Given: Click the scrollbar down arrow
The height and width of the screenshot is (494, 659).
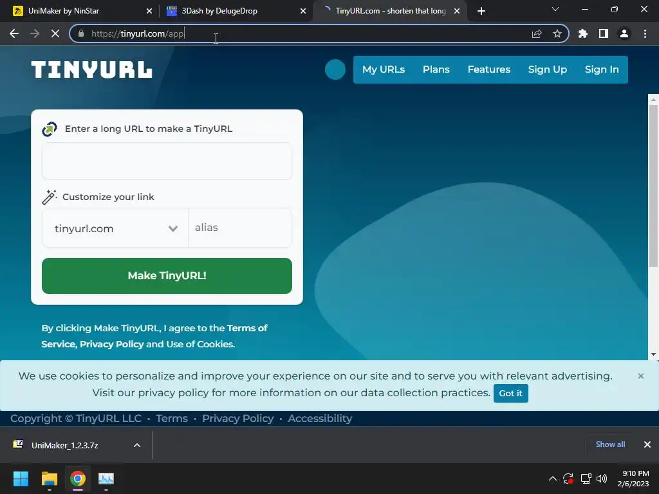Looking at the screenshot, I should [653, 354].
